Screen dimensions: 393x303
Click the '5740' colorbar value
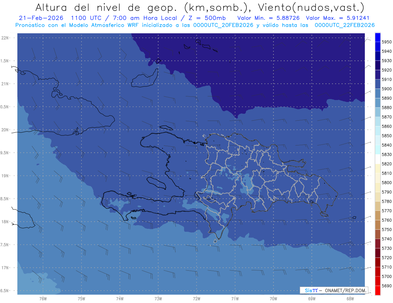tap(387, 239)
